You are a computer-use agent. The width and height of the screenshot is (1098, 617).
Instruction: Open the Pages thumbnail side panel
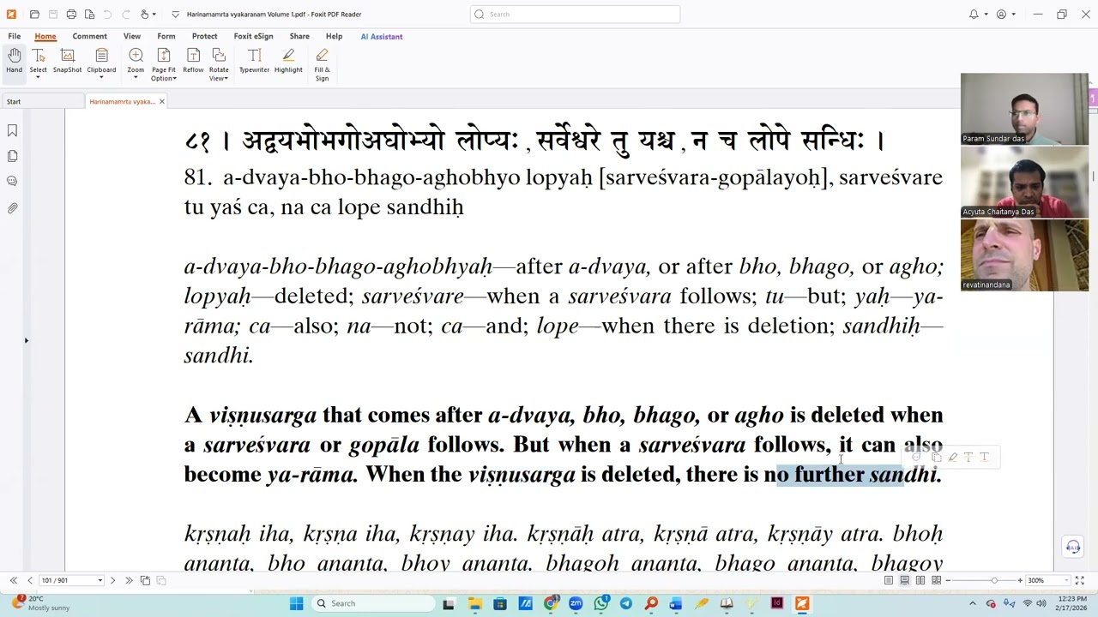tap(13, 156)
